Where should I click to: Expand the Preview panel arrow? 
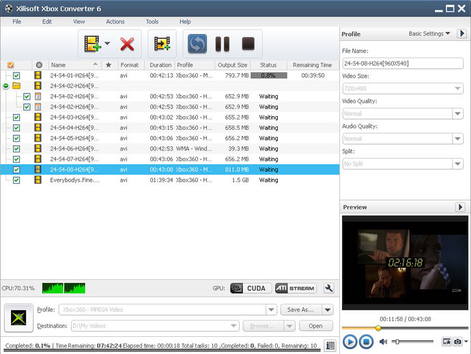(x=460, y=207)
